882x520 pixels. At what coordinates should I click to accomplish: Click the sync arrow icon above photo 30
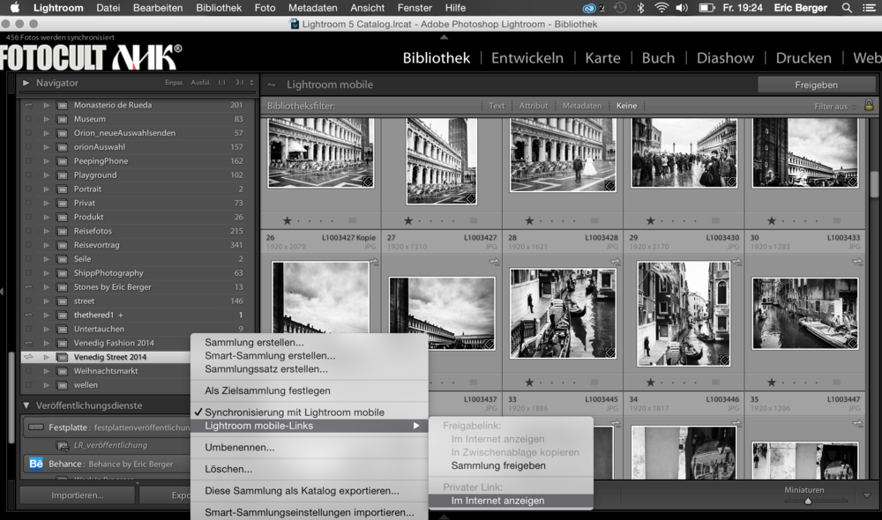(857, 262)
